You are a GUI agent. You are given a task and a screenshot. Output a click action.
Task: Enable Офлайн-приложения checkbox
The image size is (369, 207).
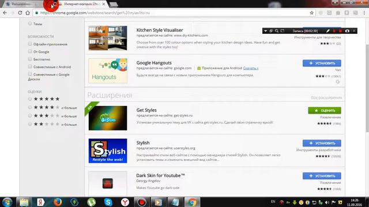point(30,44)
